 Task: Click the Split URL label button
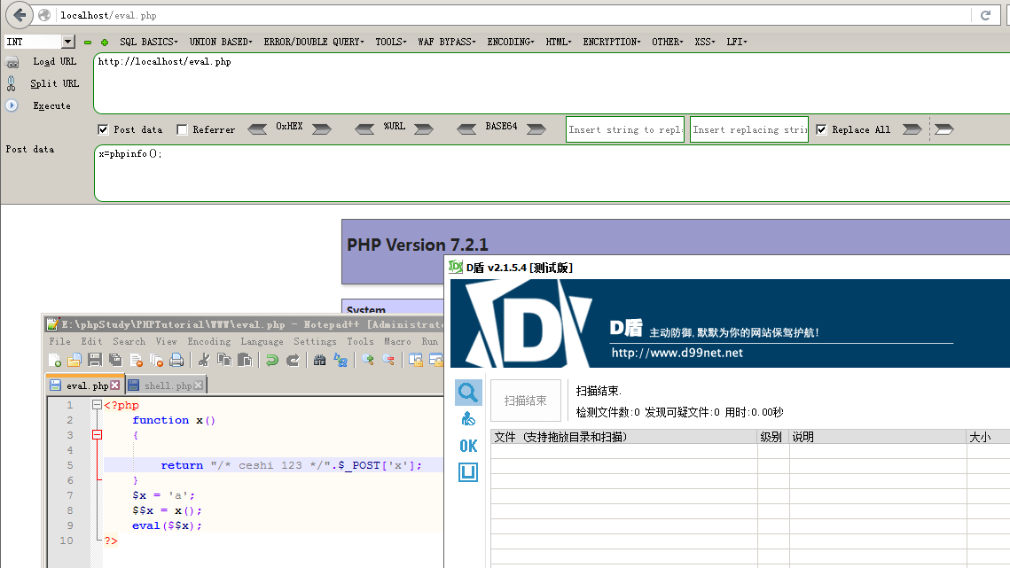[55, 83]
